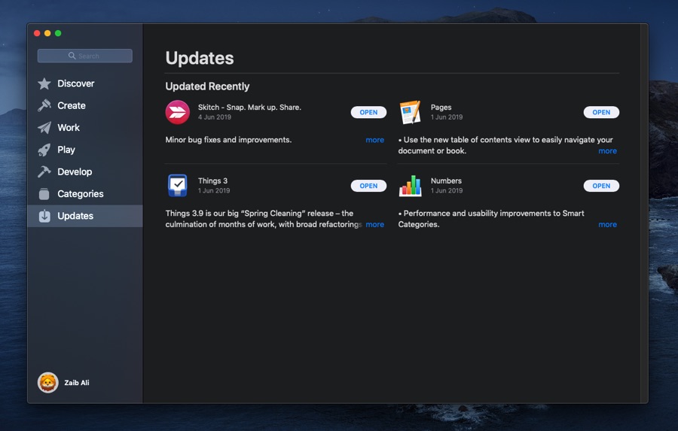The image size is (678, 431).
Task: Focus the Search input field
Action: click(84, 56)
